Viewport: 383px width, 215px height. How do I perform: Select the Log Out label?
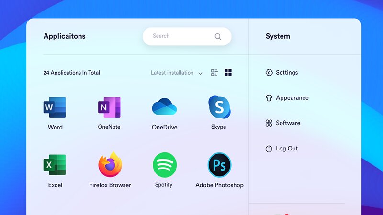pyautogui.click(x=287, y=149)
